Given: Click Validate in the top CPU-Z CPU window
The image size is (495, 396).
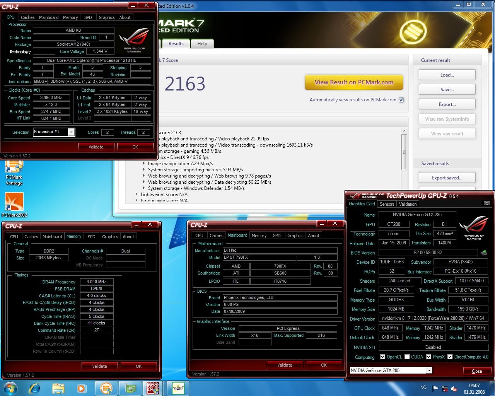Looking at the screenshot, I should click(96, 147).
